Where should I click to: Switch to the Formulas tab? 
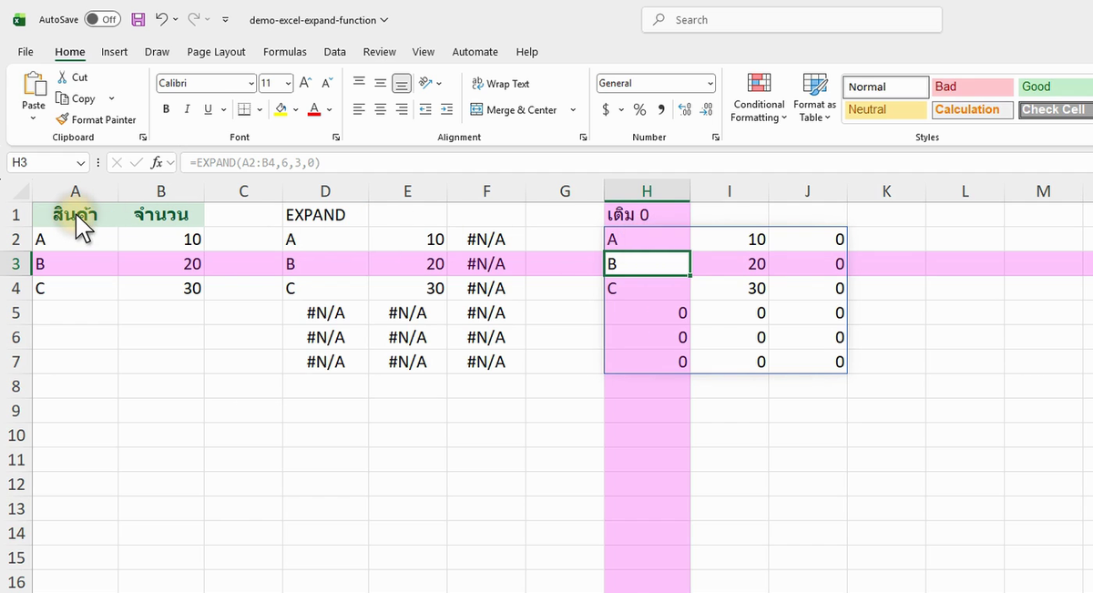pyautogui.click(x=285, y=52)
